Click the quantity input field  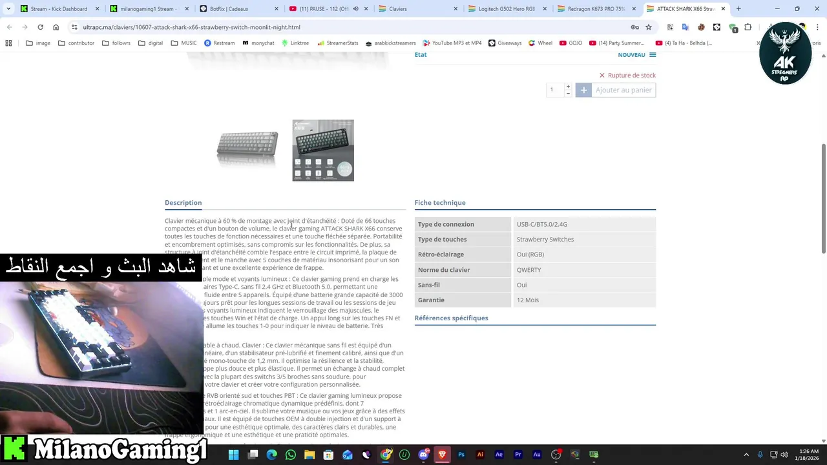pos(555,90)
